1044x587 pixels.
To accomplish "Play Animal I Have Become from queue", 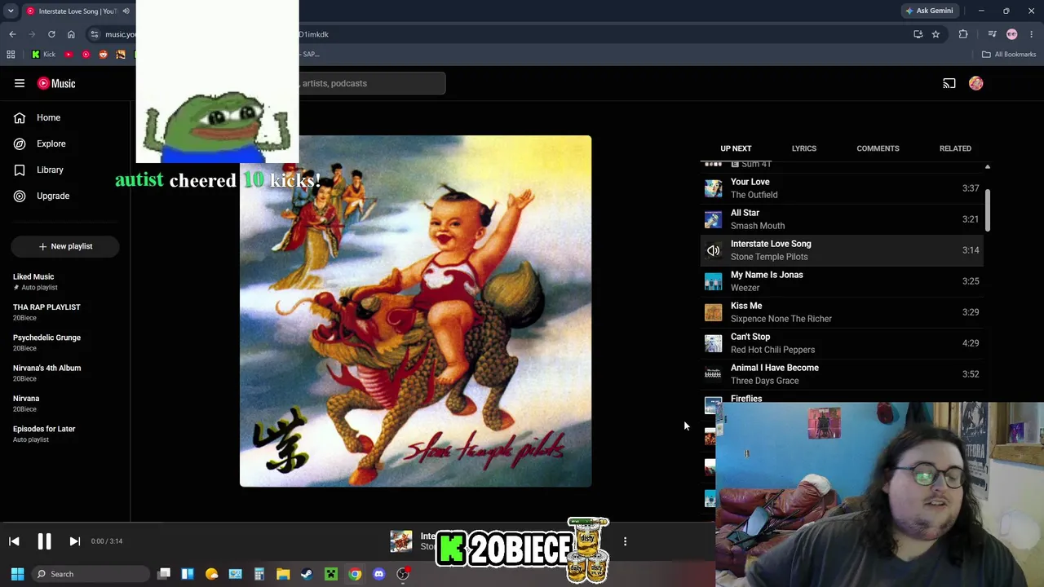I will pos(842,374).
